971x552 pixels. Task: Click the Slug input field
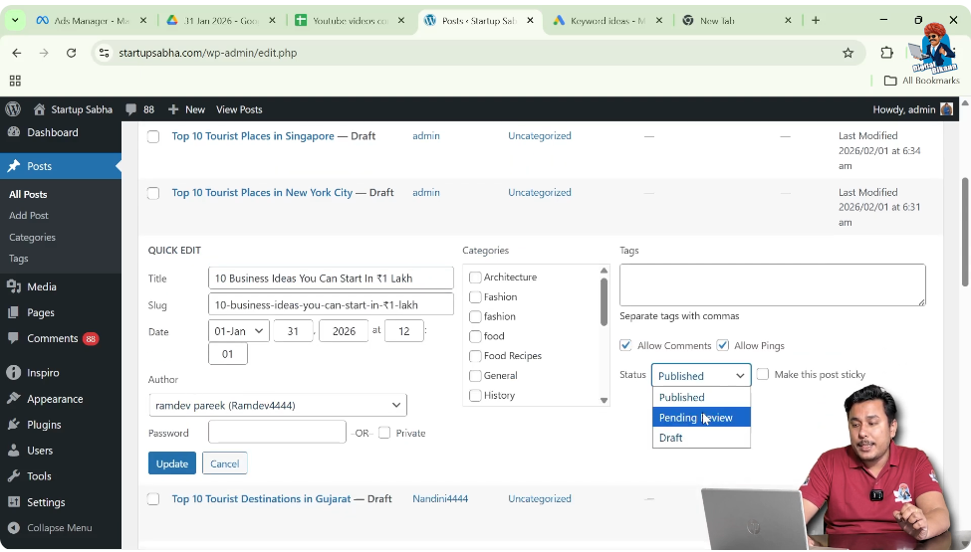pyautogui.click(x=331, y=305)
